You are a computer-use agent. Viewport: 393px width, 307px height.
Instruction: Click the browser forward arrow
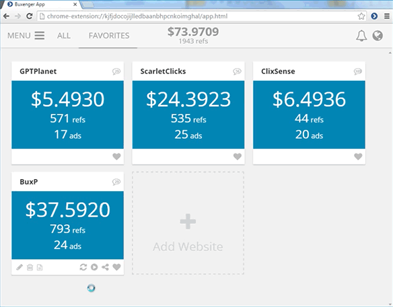17,16
